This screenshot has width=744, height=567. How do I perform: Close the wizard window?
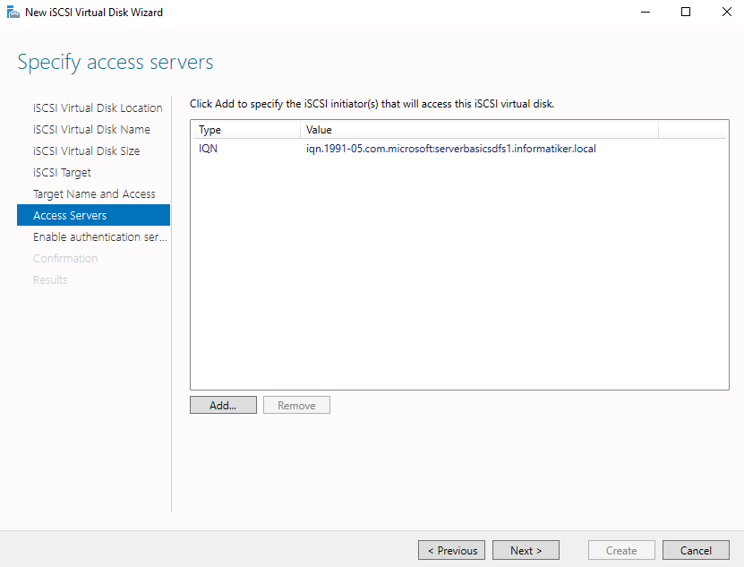point(726,12)
